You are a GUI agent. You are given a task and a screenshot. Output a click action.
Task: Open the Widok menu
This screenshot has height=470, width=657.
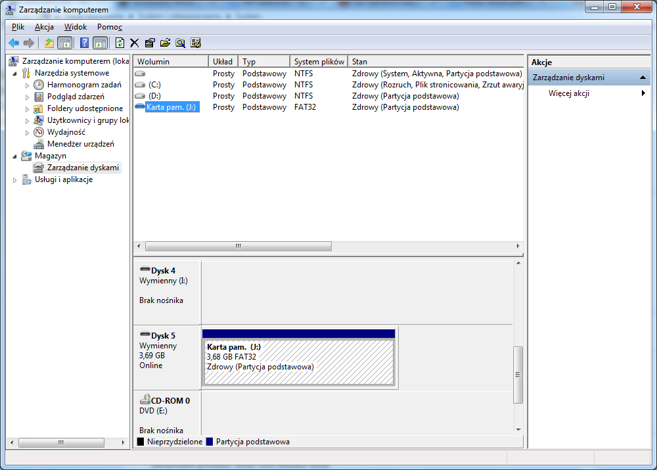tap(76, 27)
